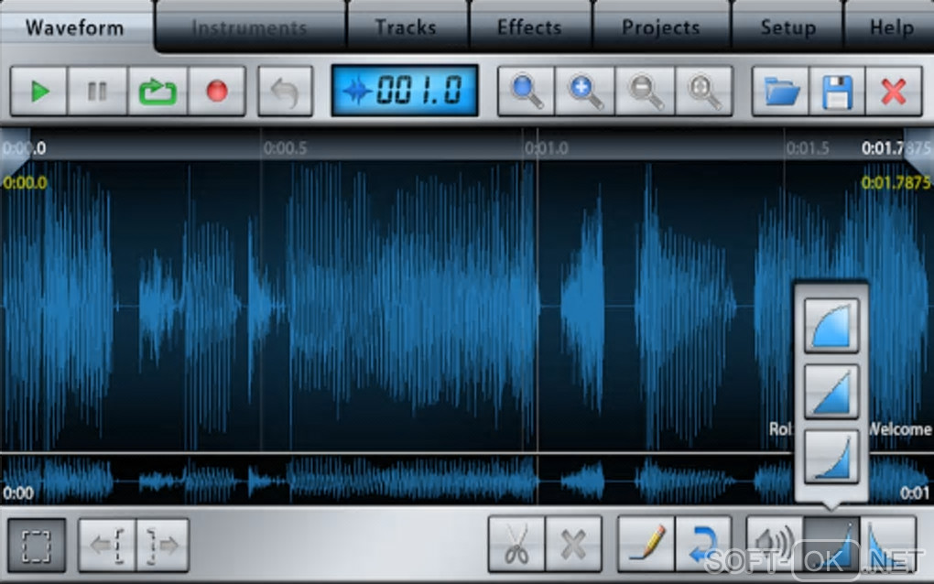Viewport: 934px width, 584px height.
Task: Click the 0:01.0 ruler marker
Action: point(547,148)
